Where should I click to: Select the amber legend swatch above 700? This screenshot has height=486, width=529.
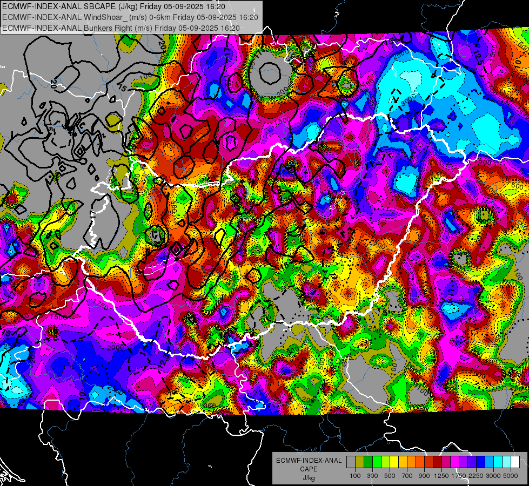(x=403, y=462)
